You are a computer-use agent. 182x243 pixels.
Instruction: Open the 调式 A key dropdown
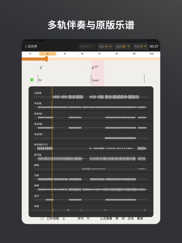[105, 46]
